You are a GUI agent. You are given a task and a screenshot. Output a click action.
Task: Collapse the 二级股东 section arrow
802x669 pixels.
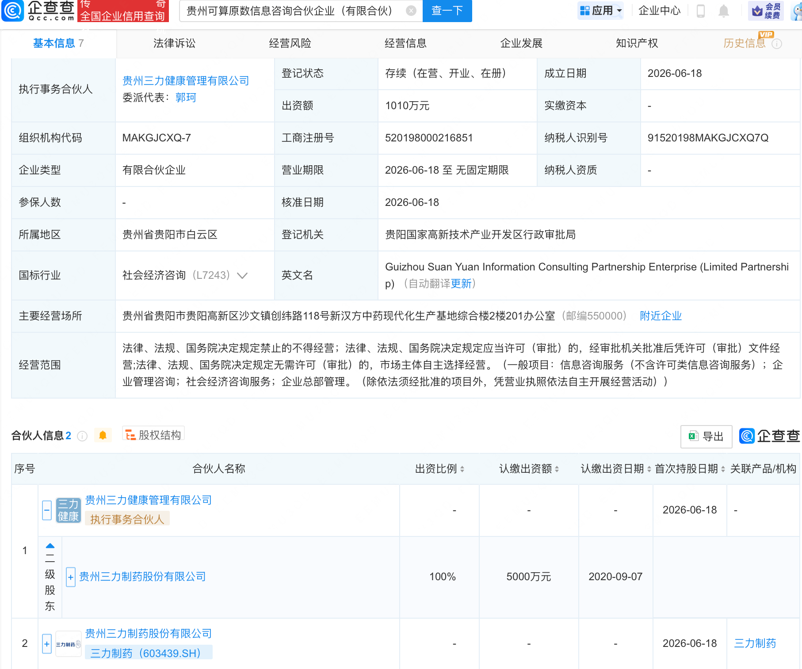point(50,546)
